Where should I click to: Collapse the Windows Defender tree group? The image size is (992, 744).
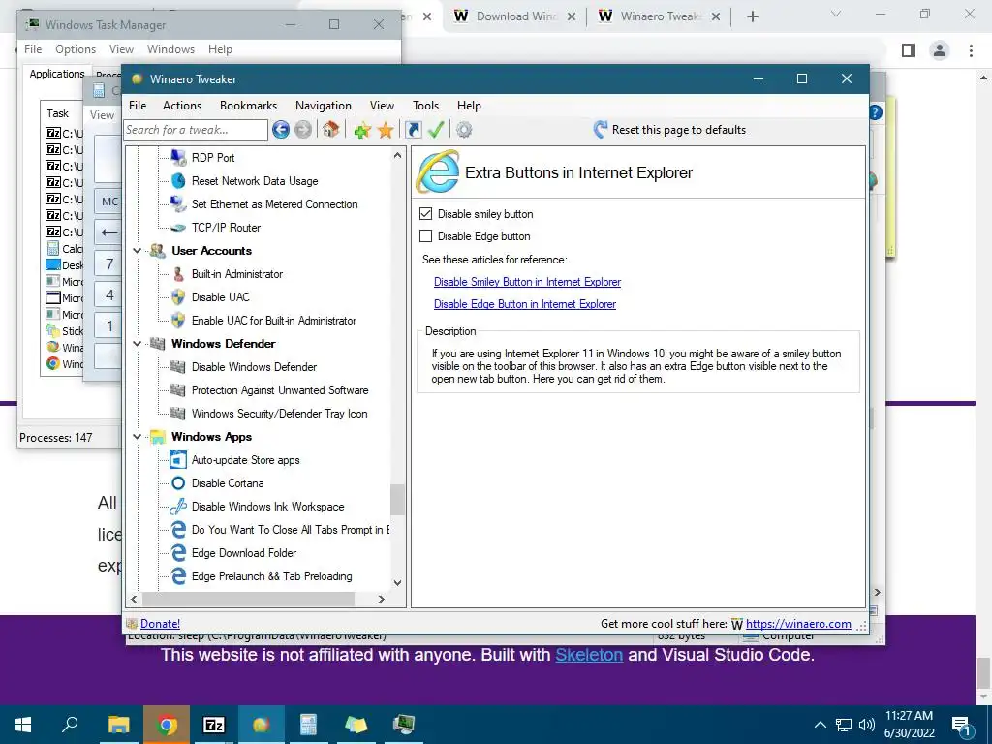137,344
